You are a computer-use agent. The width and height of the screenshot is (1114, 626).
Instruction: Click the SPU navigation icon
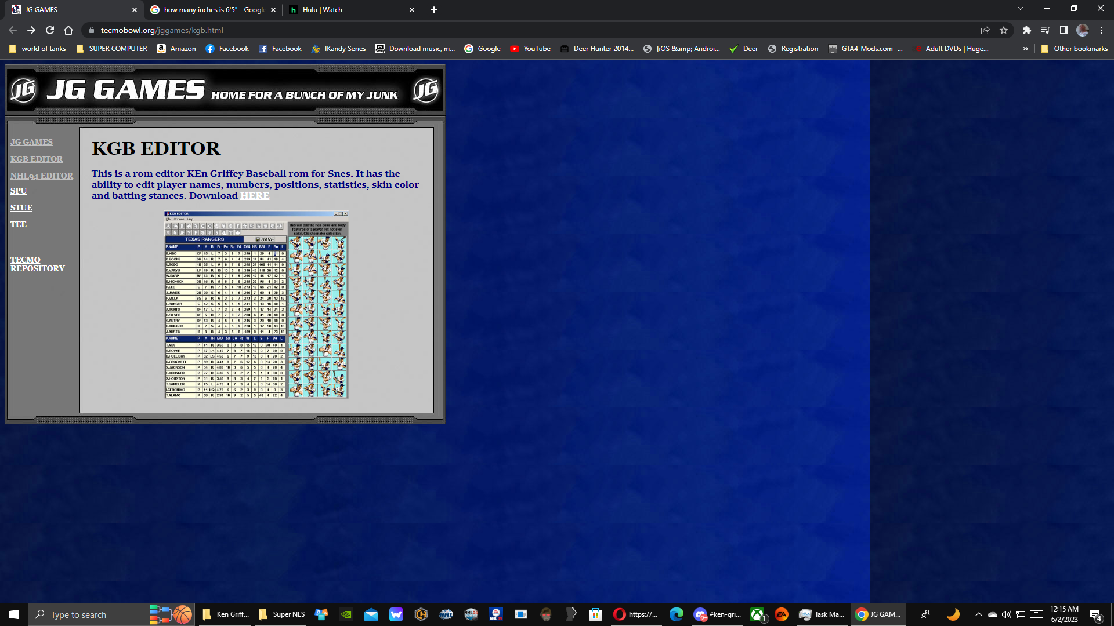19,190
